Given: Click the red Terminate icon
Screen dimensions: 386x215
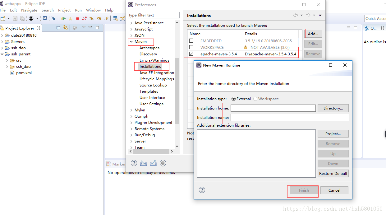Looking at the screenshot, I should tap(78, 18).
